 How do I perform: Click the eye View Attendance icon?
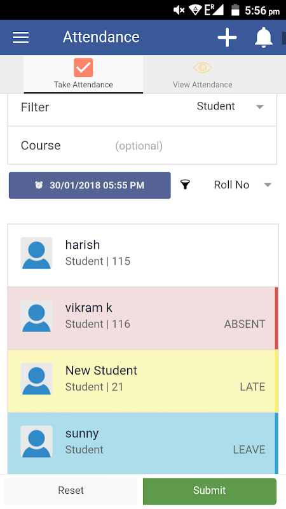pyautogui.click(x=202, y=67)
